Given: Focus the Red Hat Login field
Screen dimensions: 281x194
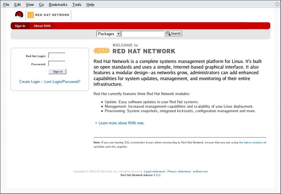Looking at the screenshot, I should point(57,55).
